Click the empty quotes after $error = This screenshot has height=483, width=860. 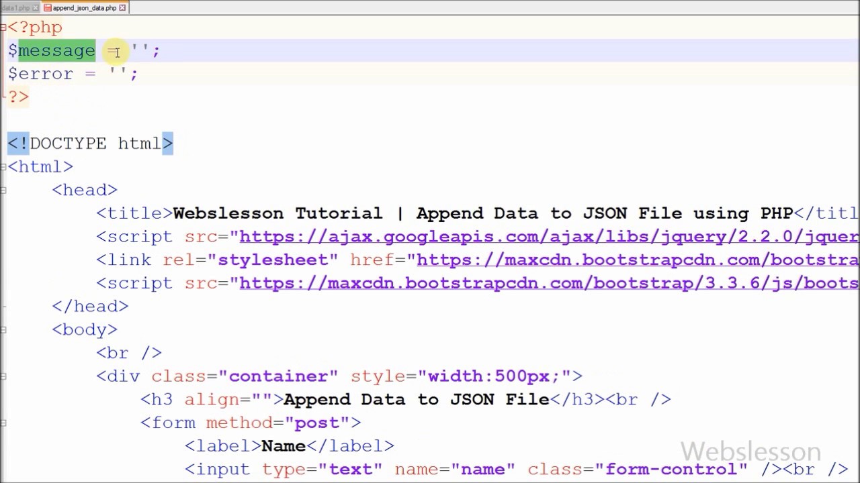tap(118, 74)
